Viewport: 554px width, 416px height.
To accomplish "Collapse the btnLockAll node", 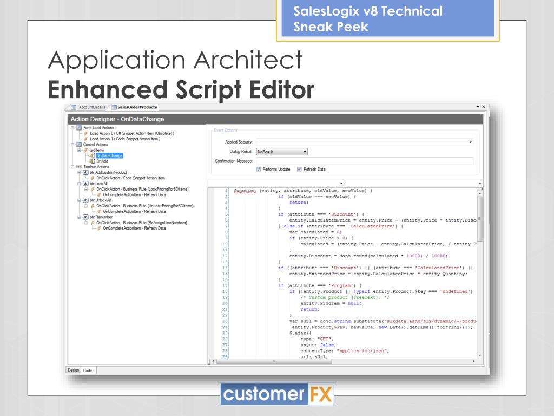I will pyautogui.click(x=79, y=184).
